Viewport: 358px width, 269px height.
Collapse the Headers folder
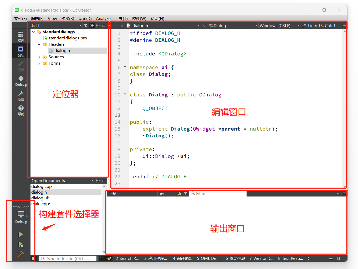(x=39, y=44)
